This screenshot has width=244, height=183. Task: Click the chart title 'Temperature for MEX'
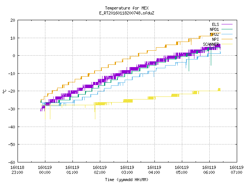pos(127,8)
